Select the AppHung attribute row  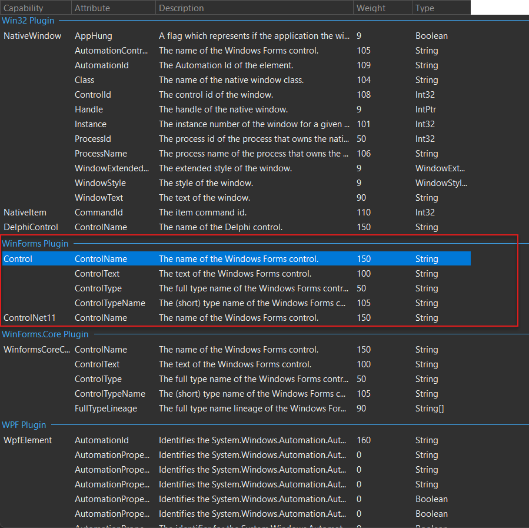pyautogui.click(x=236, y=36)
